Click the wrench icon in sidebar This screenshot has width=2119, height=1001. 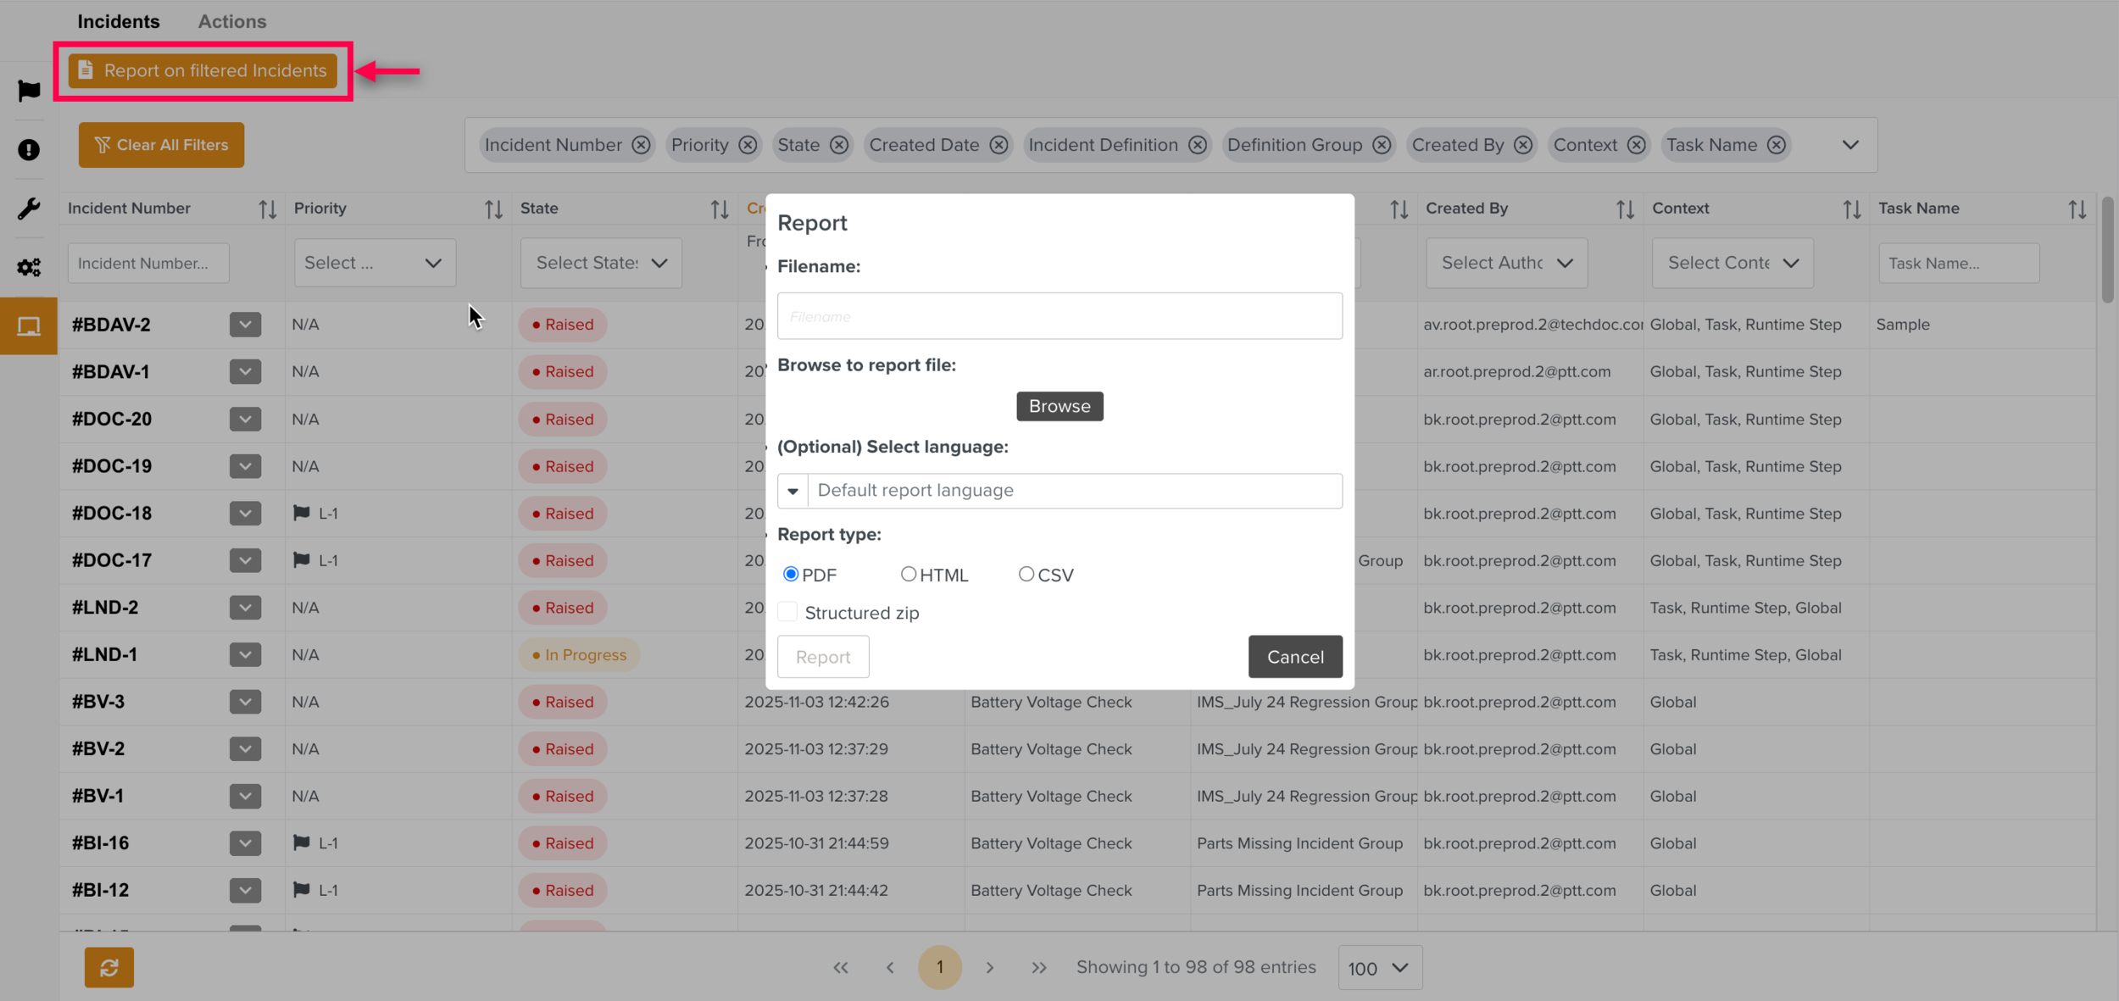pos(29,209)
